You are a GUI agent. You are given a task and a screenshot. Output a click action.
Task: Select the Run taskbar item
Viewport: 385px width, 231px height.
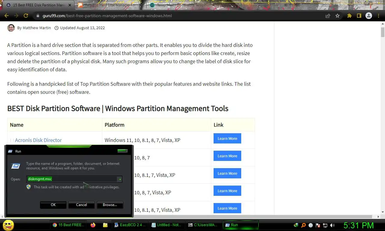click(241, 225)
